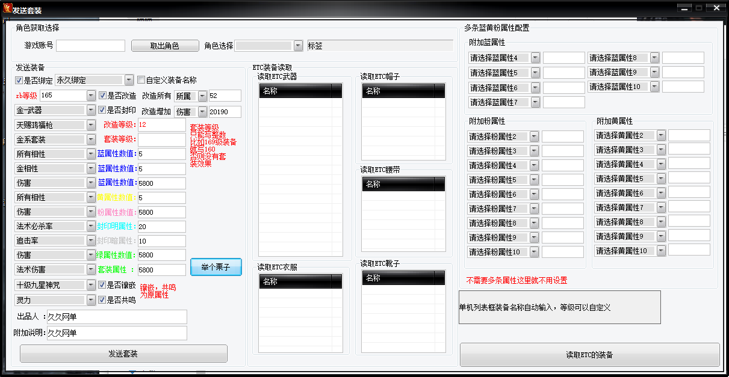
Task: Open the 请选择蓝属性8 dropdown
Action: coord(655,58)
